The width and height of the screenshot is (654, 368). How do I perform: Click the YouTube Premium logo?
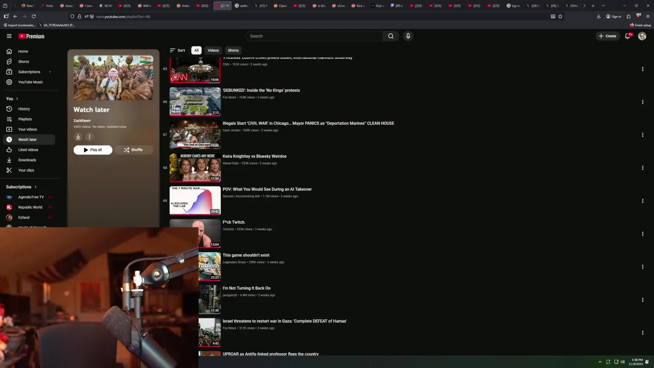(32, 36)
